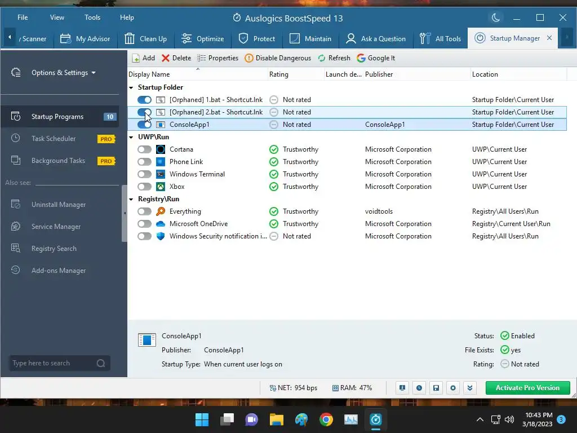
Task: Open the All Tools tab
Action: (441, 39)
